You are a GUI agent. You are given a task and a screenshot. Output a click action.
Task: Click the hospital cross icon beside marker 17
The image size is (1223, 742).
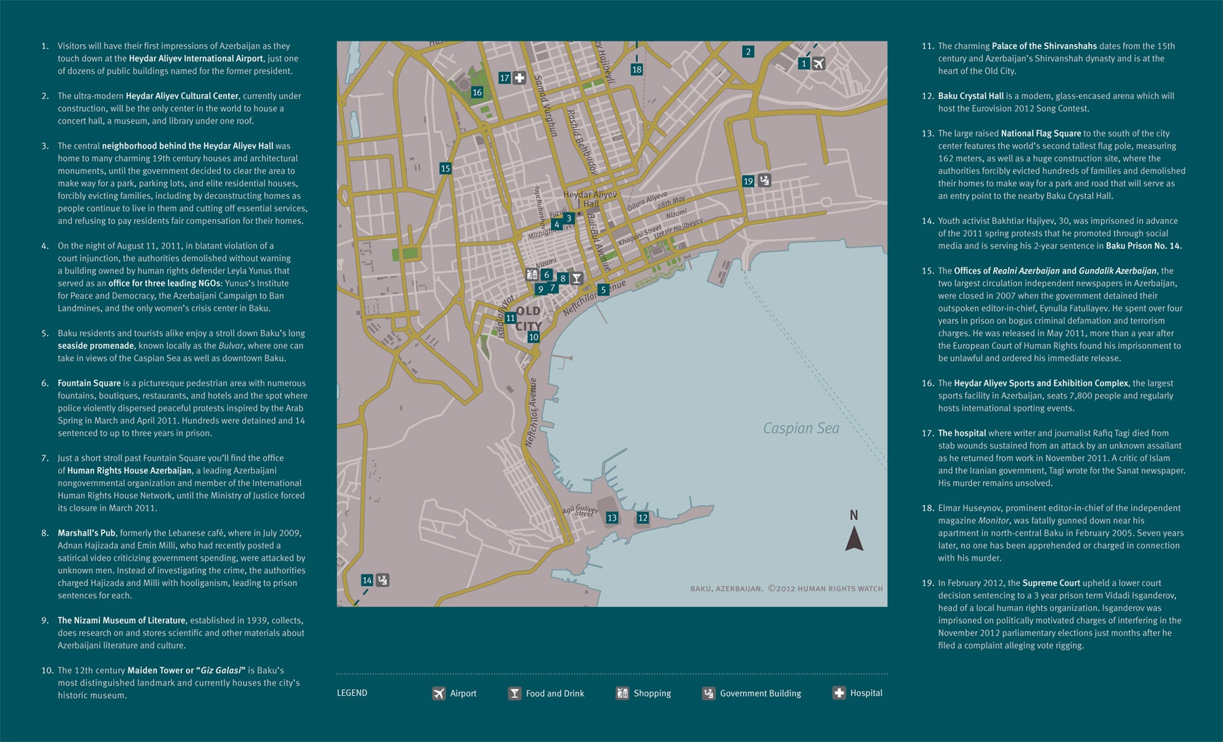click(520, 78)
